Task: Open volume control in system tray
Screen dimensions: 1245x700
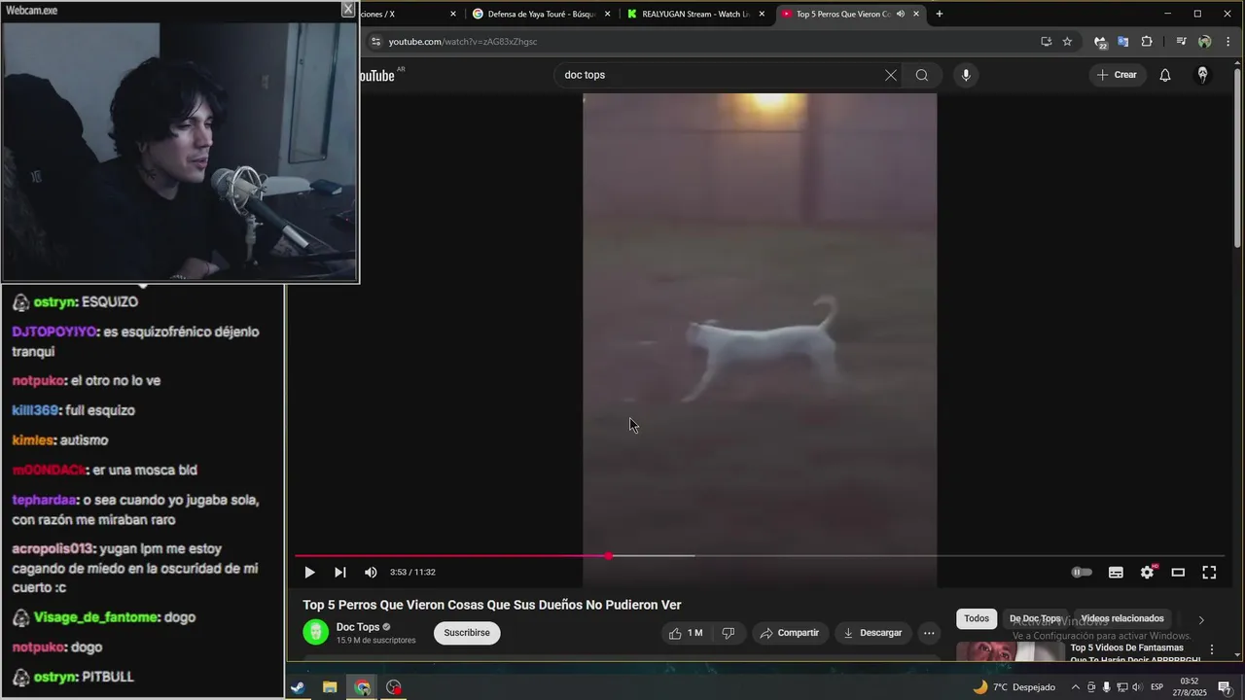Action: pyautogui.click(x=1138, y=687)
